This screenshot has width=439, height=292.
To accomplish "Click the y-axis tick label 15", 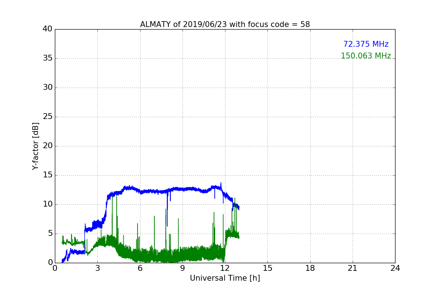I will (48, 175).
